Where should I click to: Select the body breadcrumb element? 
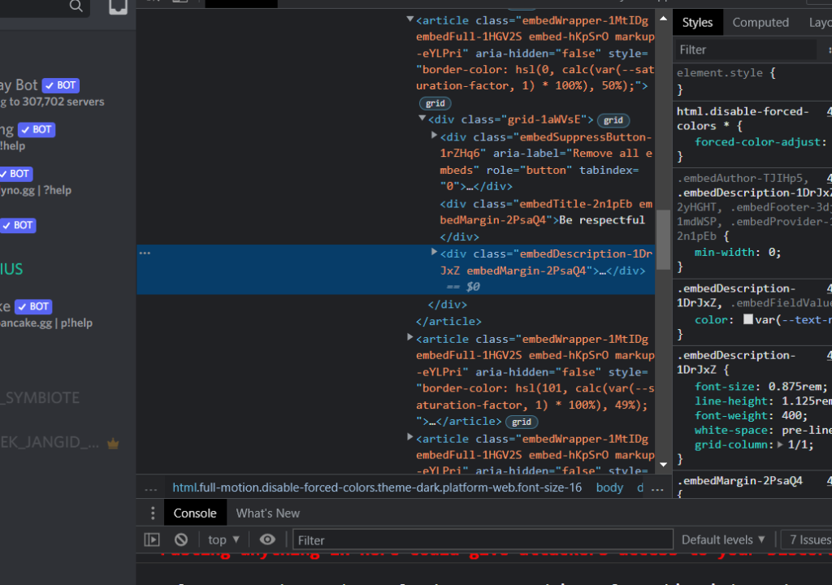click(x=609, y=487)
